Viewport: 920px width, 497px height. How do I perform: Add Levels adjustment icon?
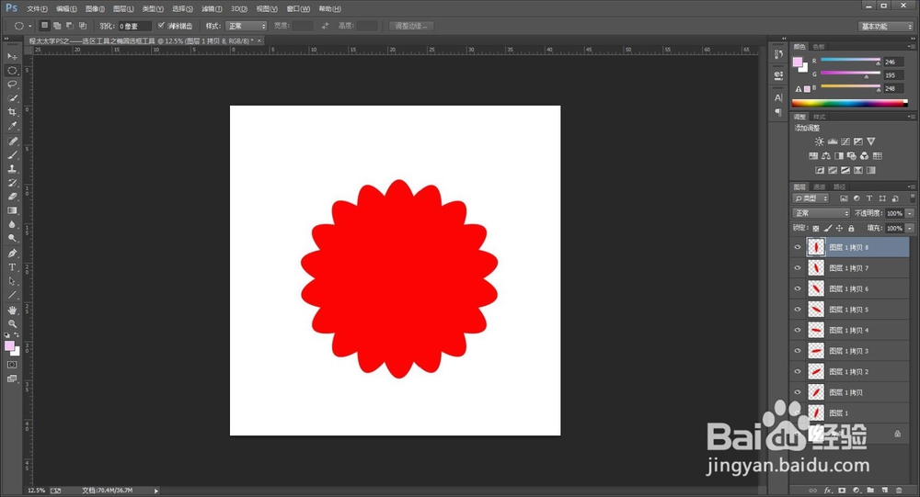point(832,141)
